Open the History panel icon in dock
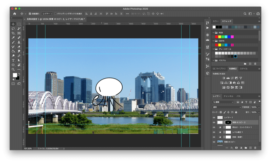 coord(208,23)
